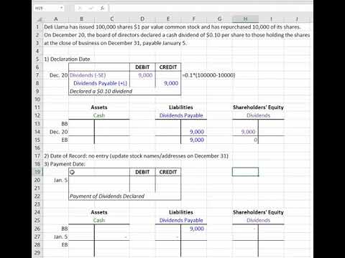Click the Enter checkmark icon in formula bar
The height and width of the screenshot is (258, 345).
pyautogui.click(x=91, y=8)
